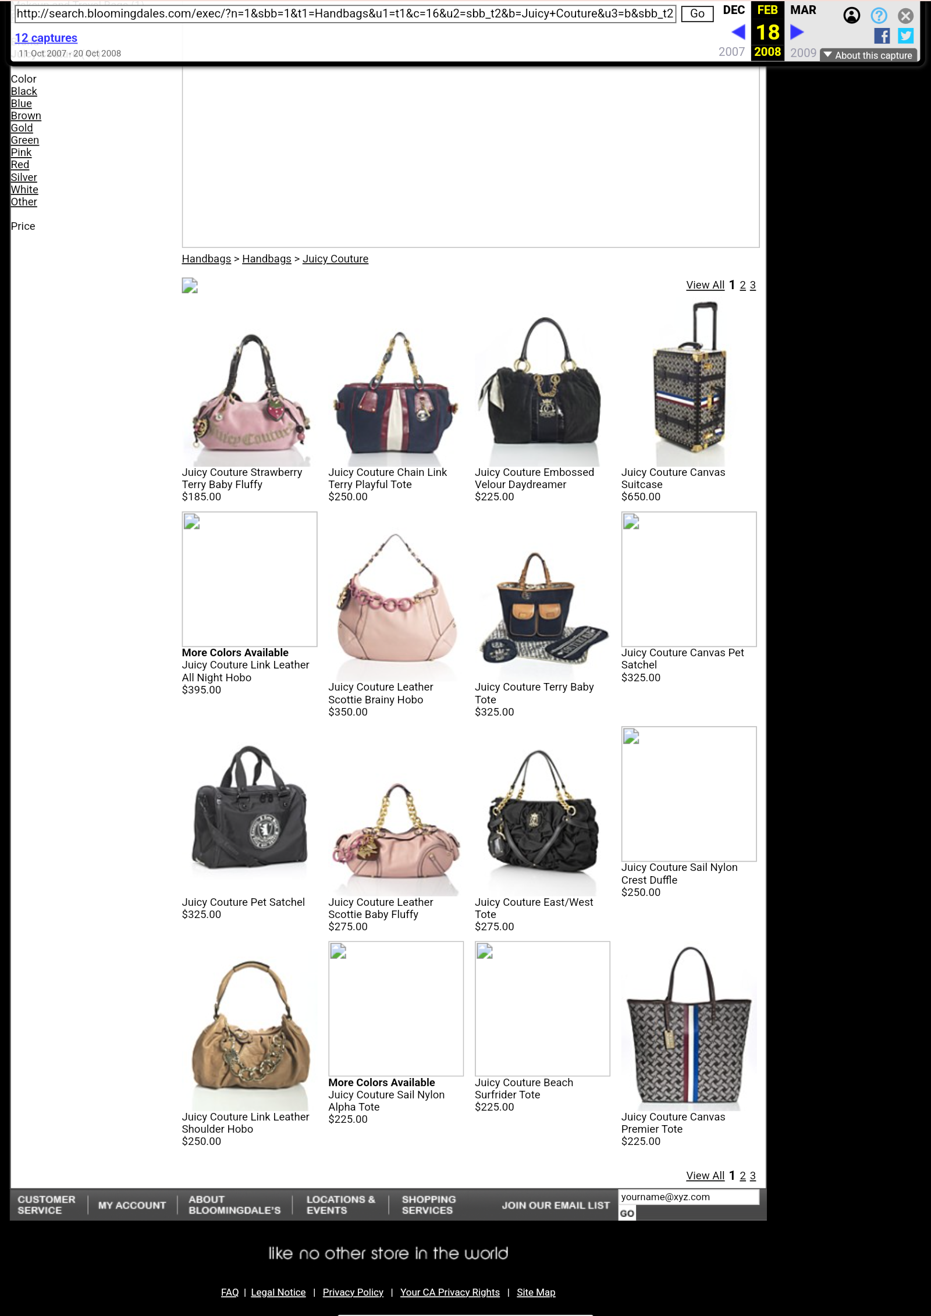This screenshot has width=931, height=1316.
Task: Open Wayback Machine help icon
Action: [x=879, y=16]
